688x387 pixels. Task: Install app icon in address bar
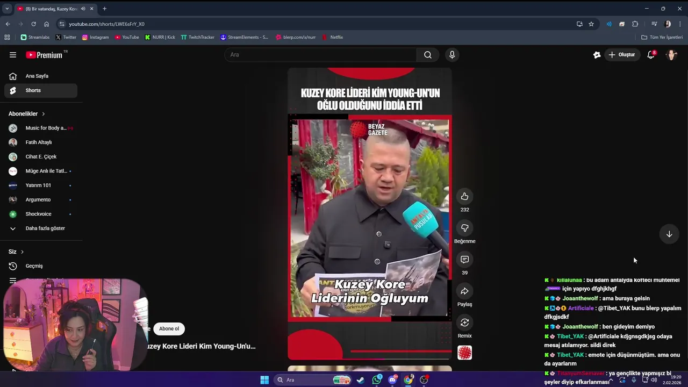click(x=579, y=24)
